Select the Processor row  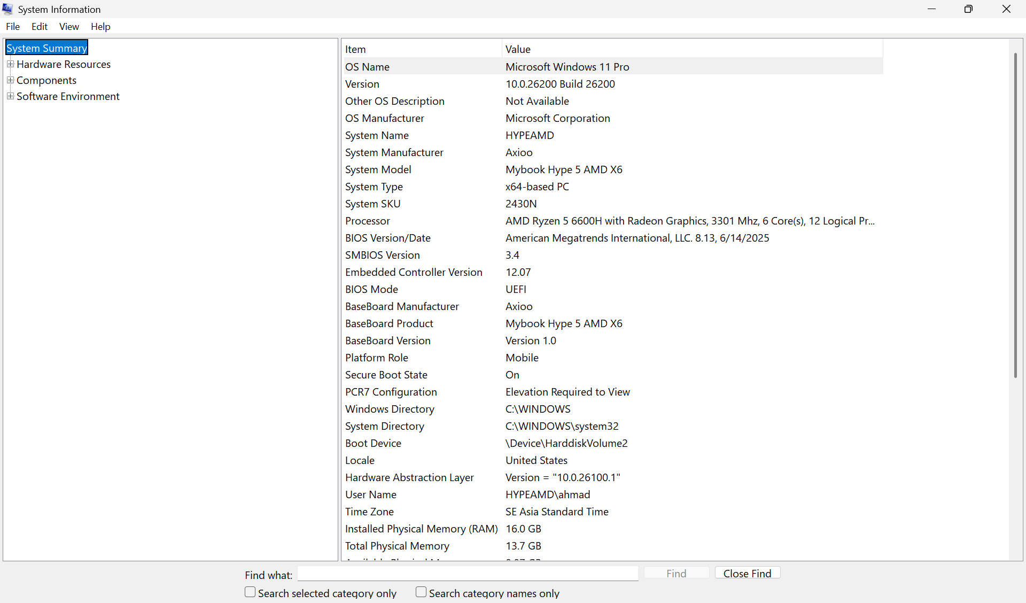tap(612, 221)
